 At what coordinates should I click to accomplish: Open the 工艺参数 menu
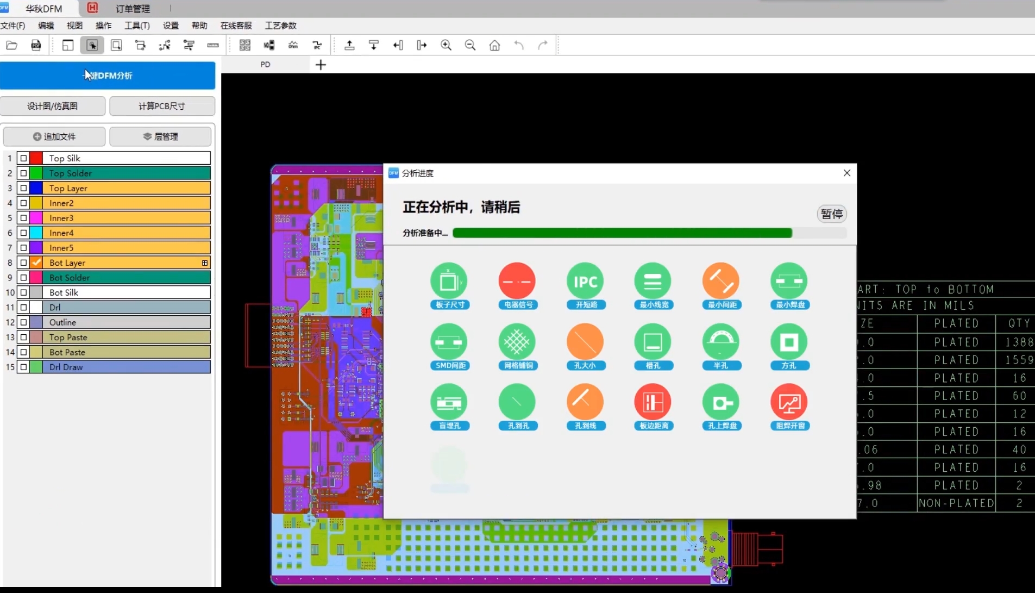[x=281, y=26]
